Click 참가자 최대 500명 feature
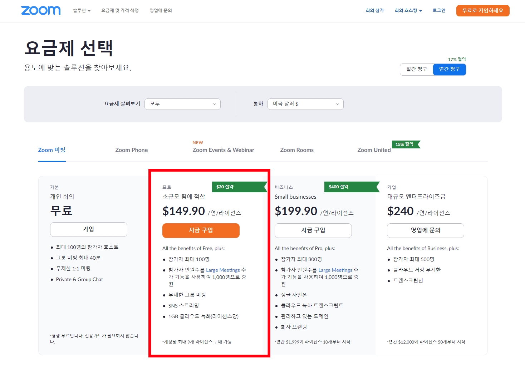Image resolution: width=525 pixels, height=371 pixels. tap(414, 259)
